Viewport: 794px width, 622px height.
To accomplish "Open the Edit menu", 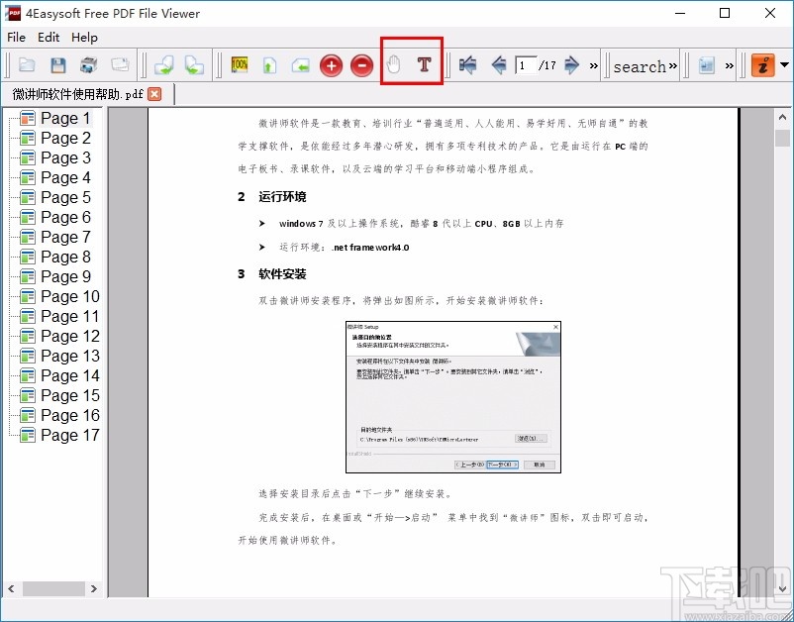I will 48,38.
